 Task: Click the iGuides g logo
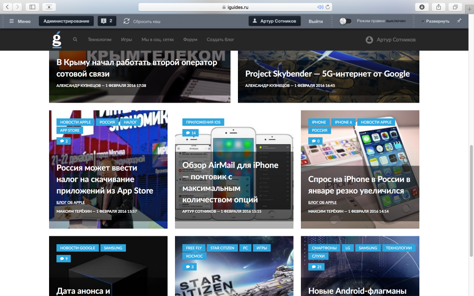click(57, 40)
